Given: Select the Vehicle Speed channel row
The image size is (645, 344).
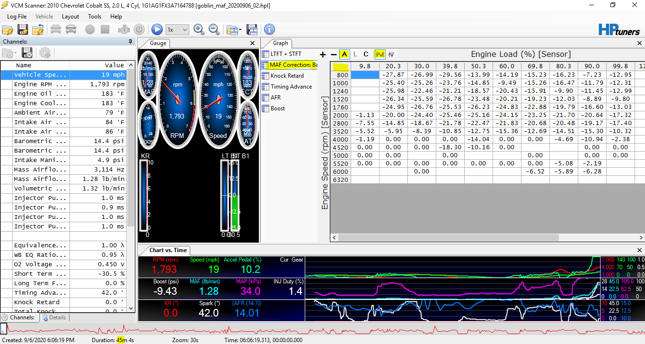Looking at the screenshot, I should pyautogui.click(x=63, y=75).
